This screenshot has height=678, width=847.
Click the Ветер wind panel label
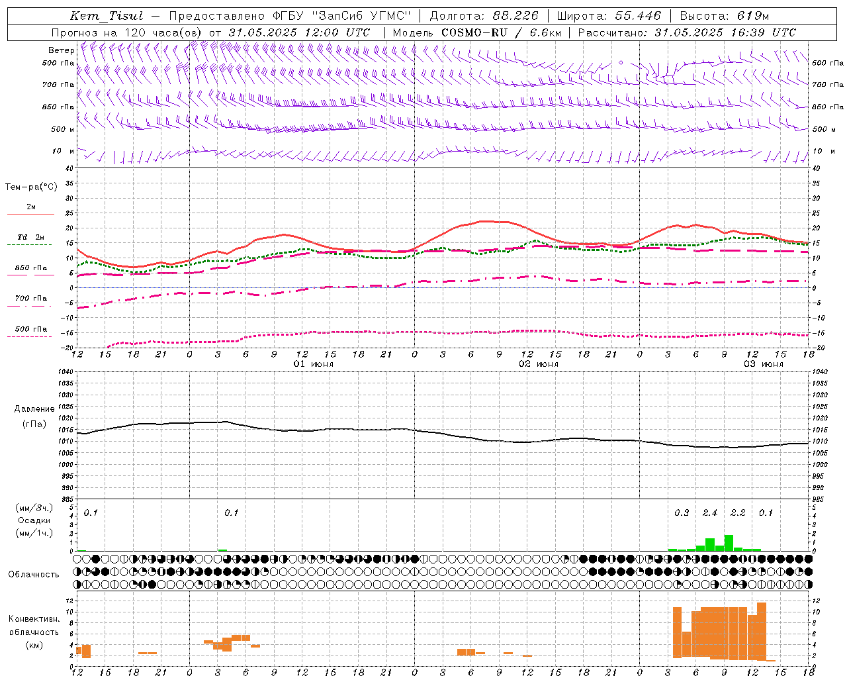pyautogui.click(x=61, y=50)
